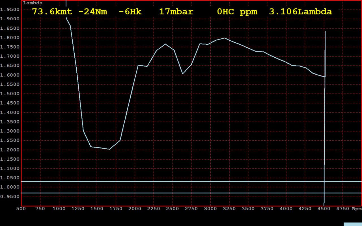Click the 17mbar pressure readout
The image size is (362, 226).
(176, 12)
